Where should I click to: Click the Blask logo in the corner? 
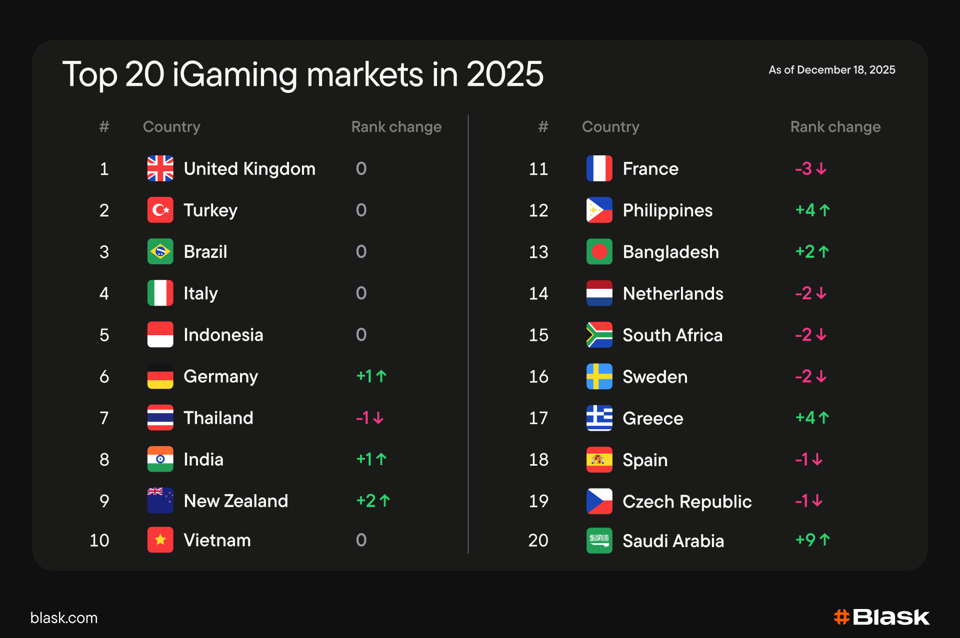[x=881, y=618]
